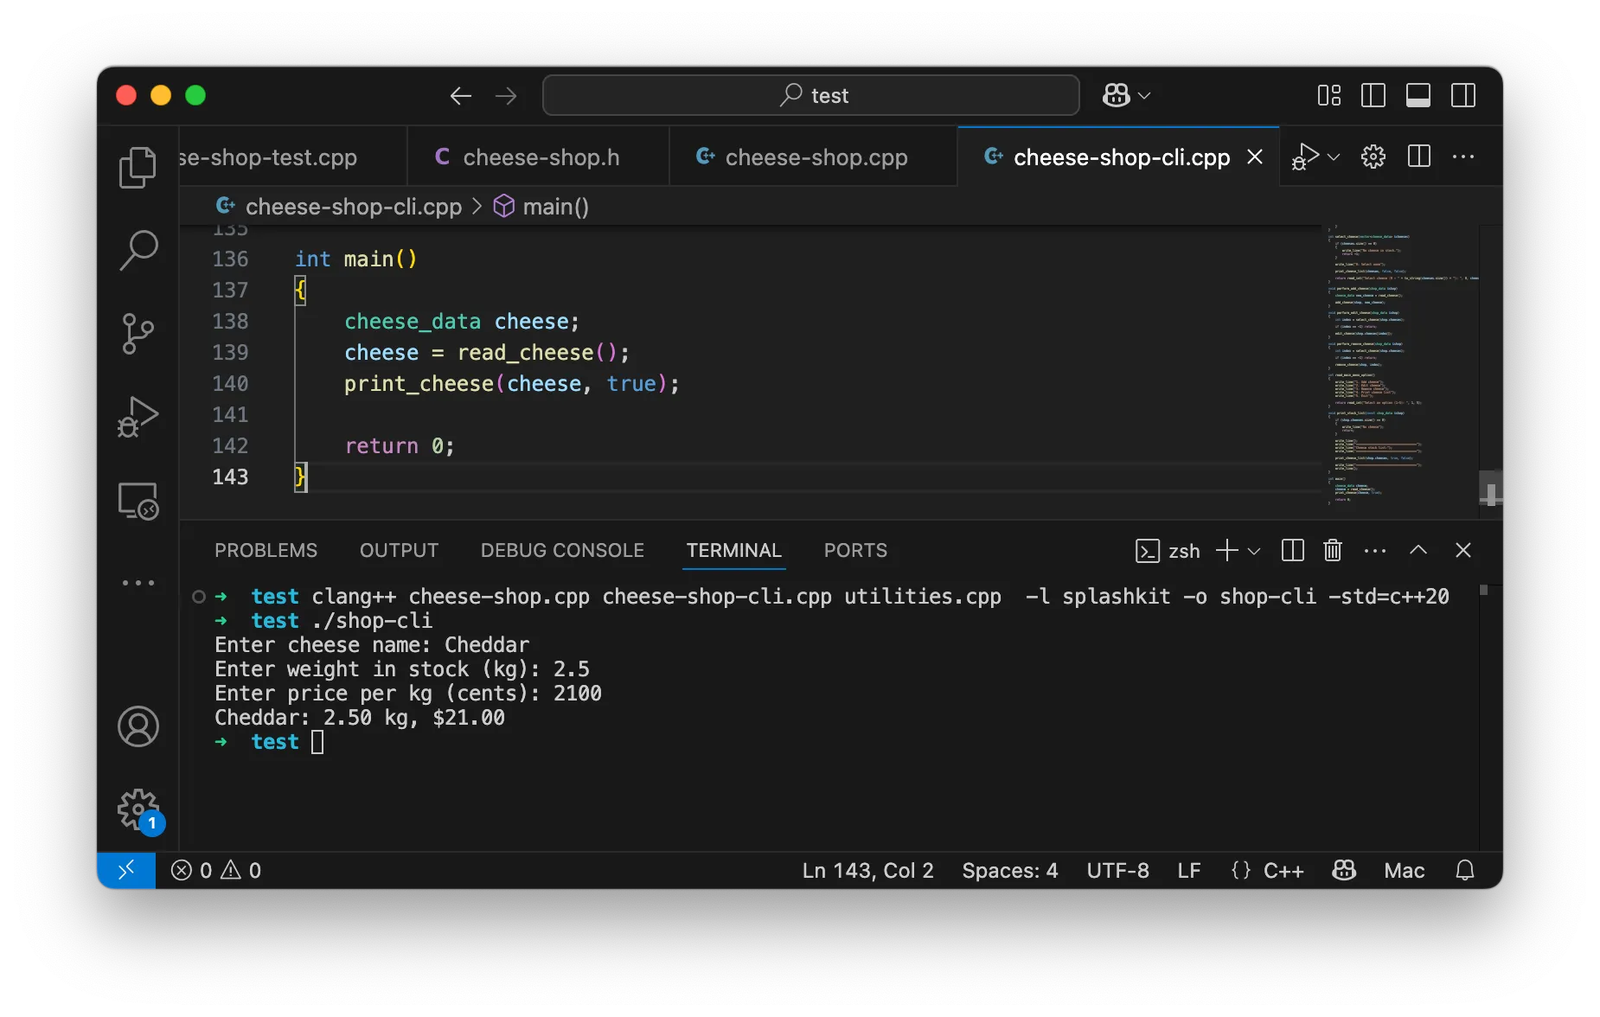Screen dimensions: 1600x1017
Task: Split the editor to the right
Action: 1419,157
